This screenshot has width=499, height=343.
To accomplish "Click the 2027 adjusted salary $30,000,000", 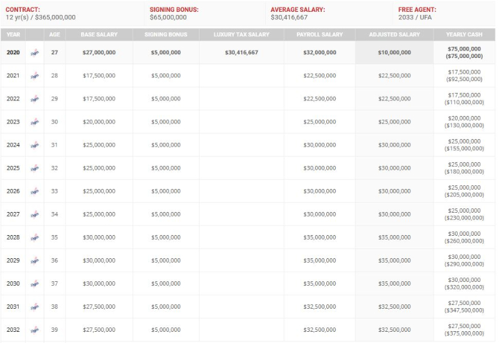I will [x=394, y=214].
